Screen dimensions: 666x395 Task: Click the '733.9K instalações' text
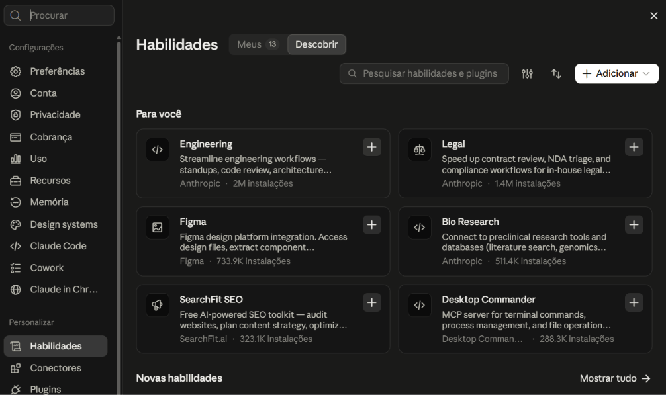coord(254,261)
